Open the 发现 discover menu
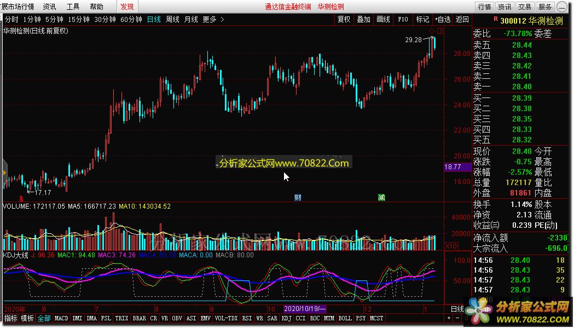 (x=127, y=7)
